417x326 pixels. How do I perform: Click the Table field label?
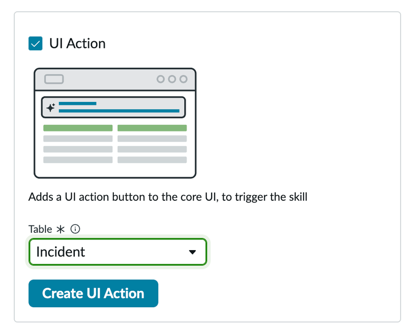pos(40,229)
